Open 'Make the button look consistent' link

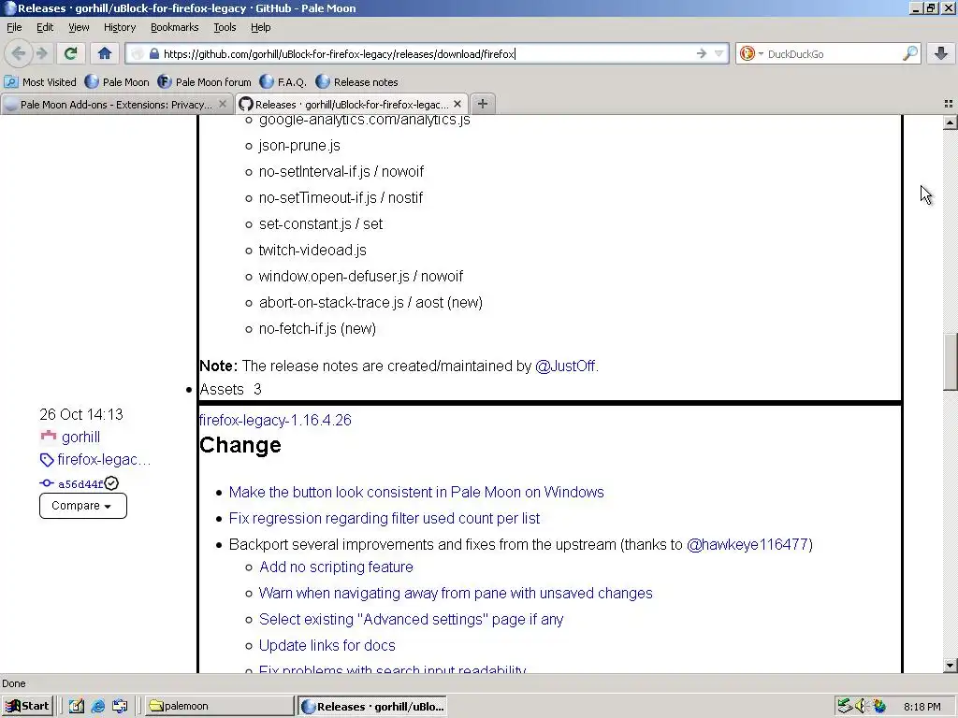point(416,492)
